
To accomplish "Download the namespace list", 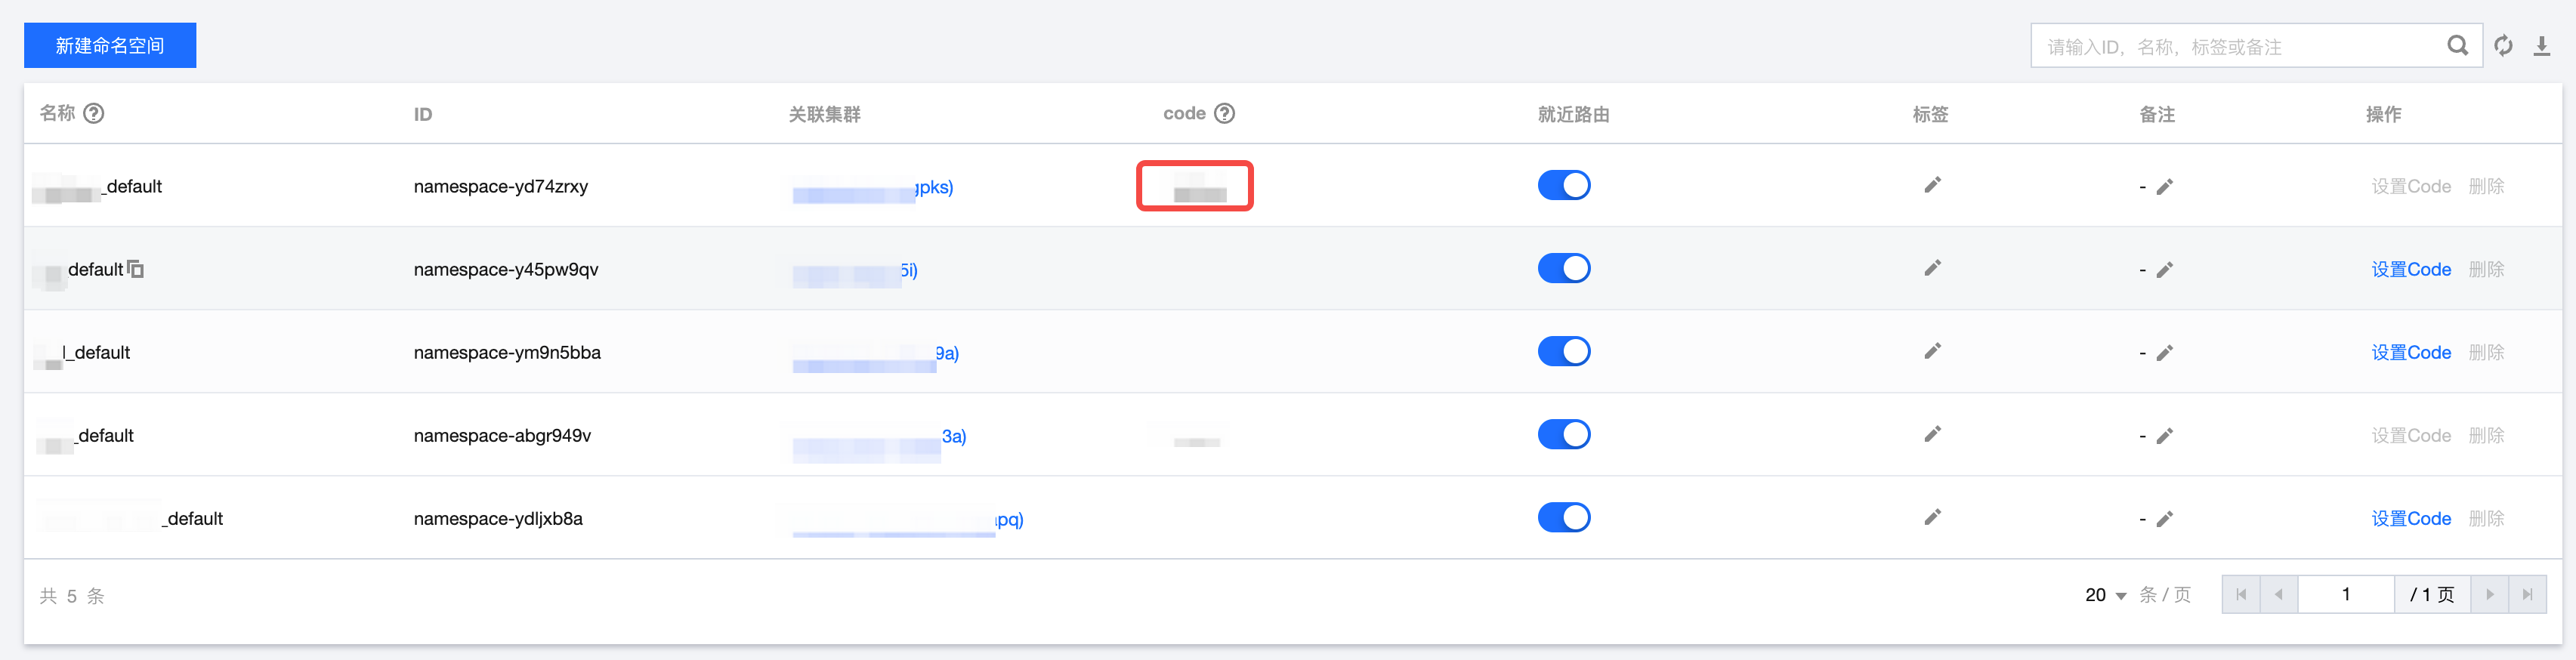I will 2541,46.
